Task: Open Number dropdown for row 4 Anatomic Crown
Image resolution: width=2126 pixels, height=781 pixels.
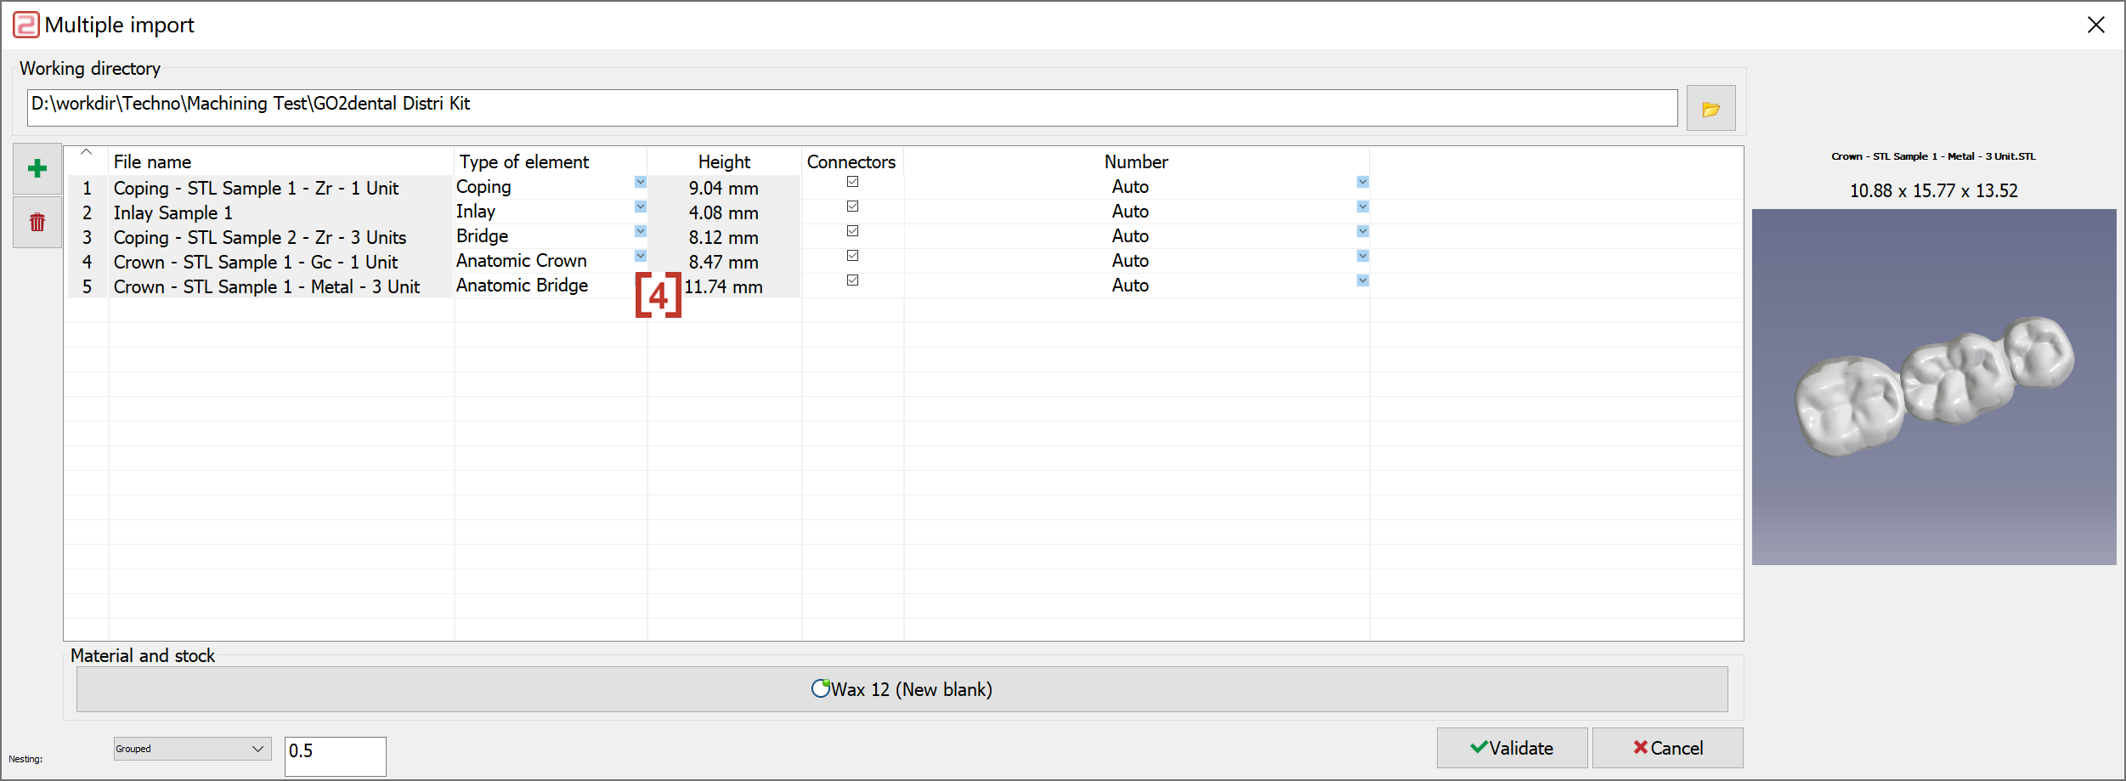Action: (x=1363, y=256)
